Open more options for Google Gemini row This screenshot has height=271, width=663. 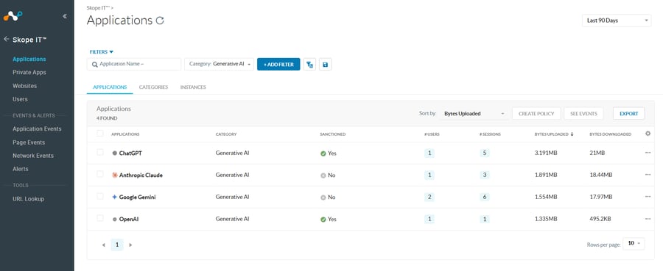648,196
